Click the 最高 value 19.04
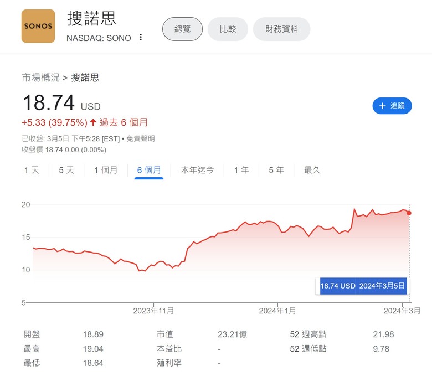 [x=93, y=349]
